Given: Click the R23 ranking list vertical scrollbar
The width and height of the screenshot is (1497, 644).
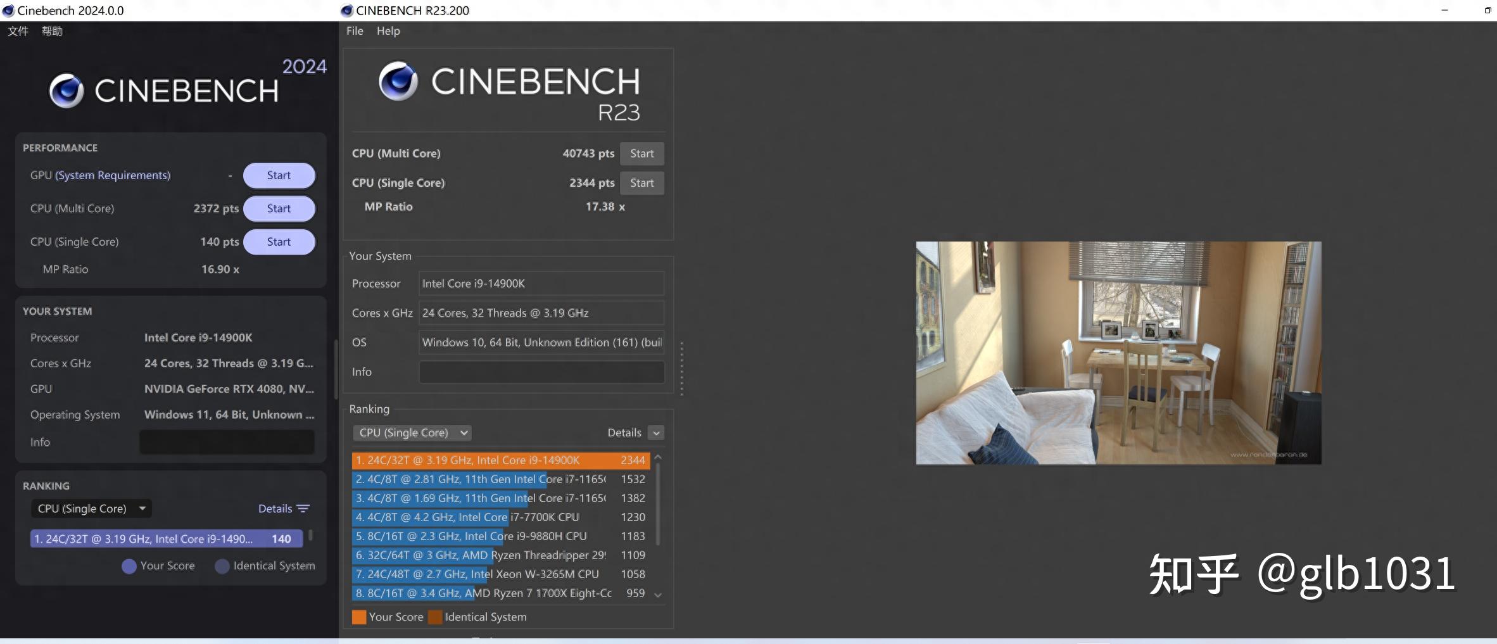Looking at the screenshot, I should point(658,505).
